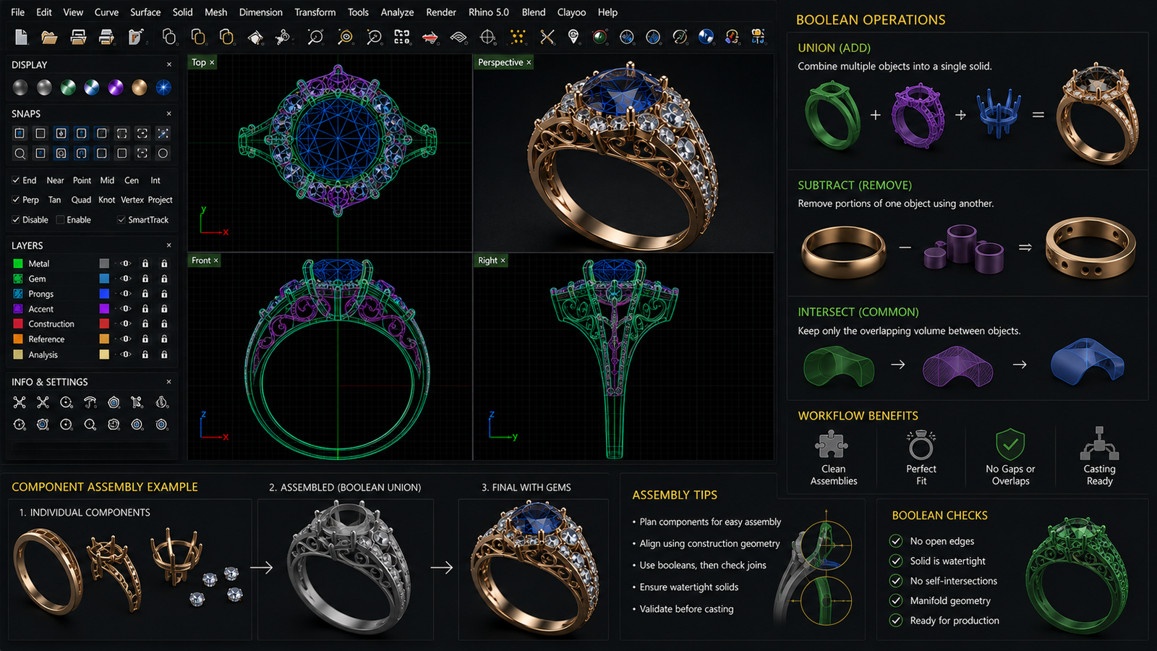Open the Mesh menu

tap(215, 12)
